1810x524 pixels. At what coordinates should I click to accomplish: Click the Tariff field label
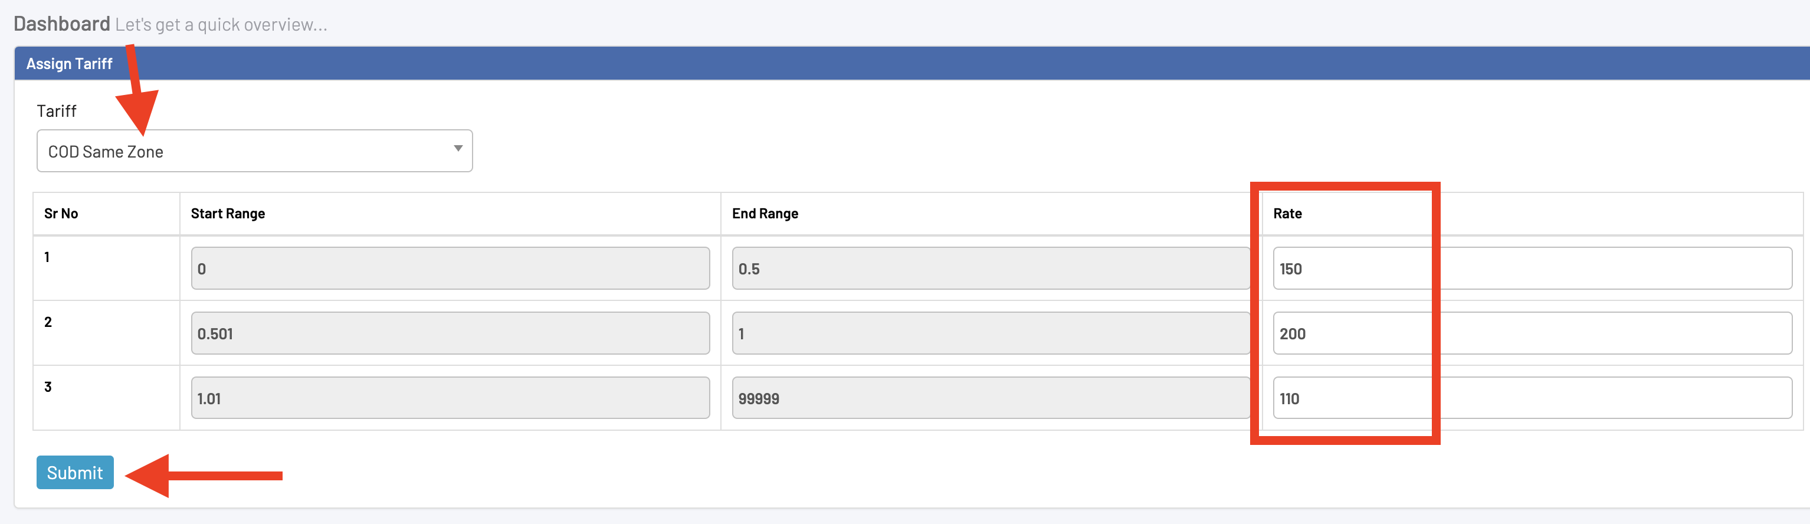tap(56, 111)
